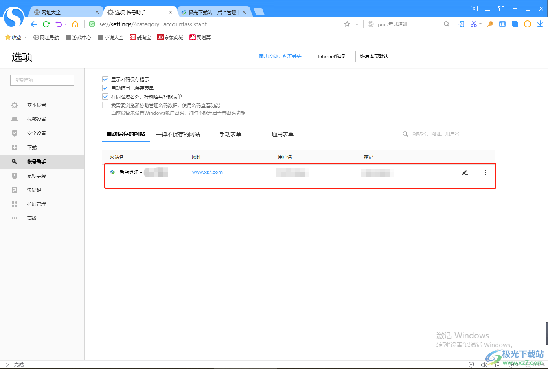Screen dimensions: 548x369
Task: Expand the bookmark star dropdown arrow
Action: (357, 24)
